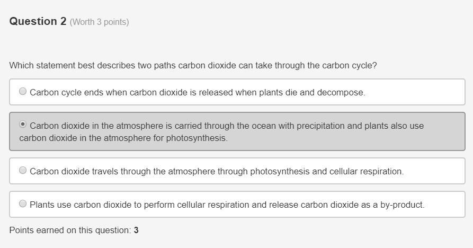Click the answer text about plants dying and decomposing

tap(197, 92)
